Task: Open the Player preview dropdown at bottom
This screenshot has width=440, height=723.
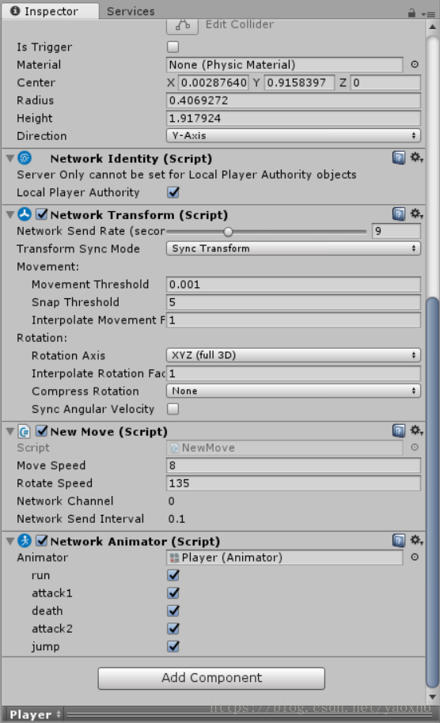Action: [x=33, y=714]
